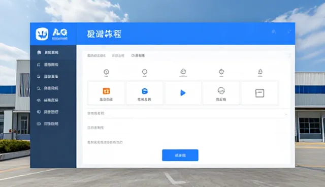The width and height of the screenshot is (325, 187).
Task: Click the clock-like step icon above the play card
Action: click(183, 72)
